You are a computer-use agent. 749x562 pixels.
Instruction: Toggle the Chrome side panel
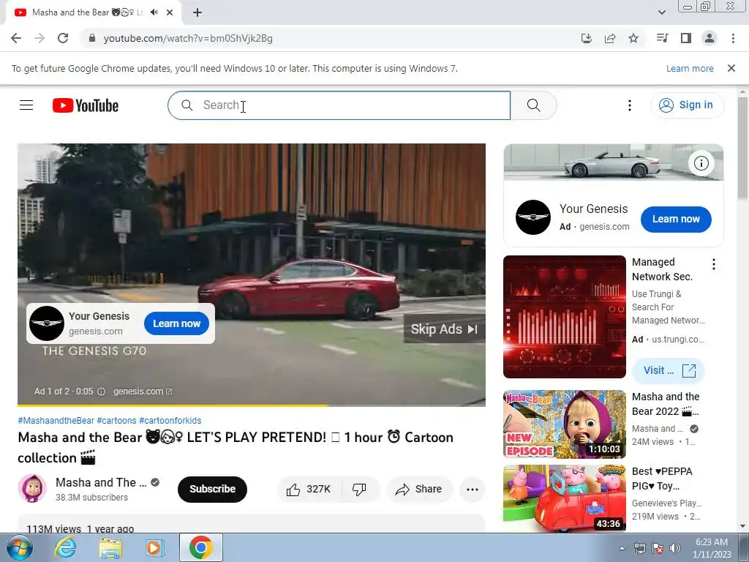[x=686, y=38]
